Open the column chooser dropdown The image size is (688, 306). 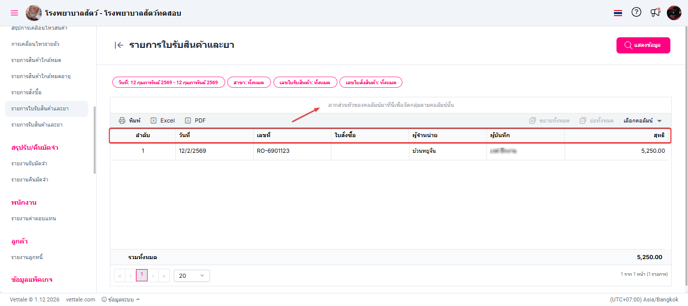(x=643, y=120)
